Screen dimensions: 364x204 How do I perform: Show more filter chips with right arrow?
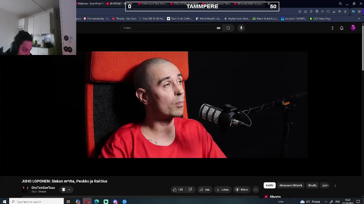335,186
